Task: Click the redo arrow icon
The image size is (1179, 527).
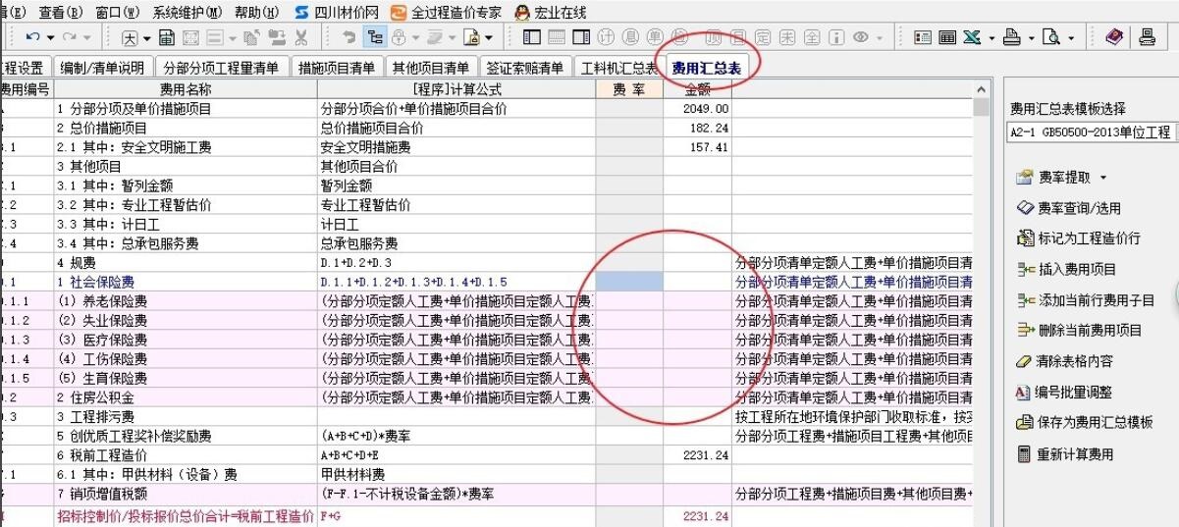Action: point(68,37)
